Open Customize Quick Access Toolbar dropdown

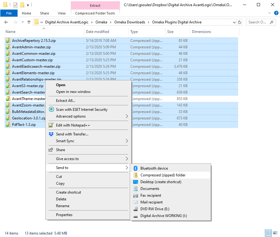coord(28,5)
